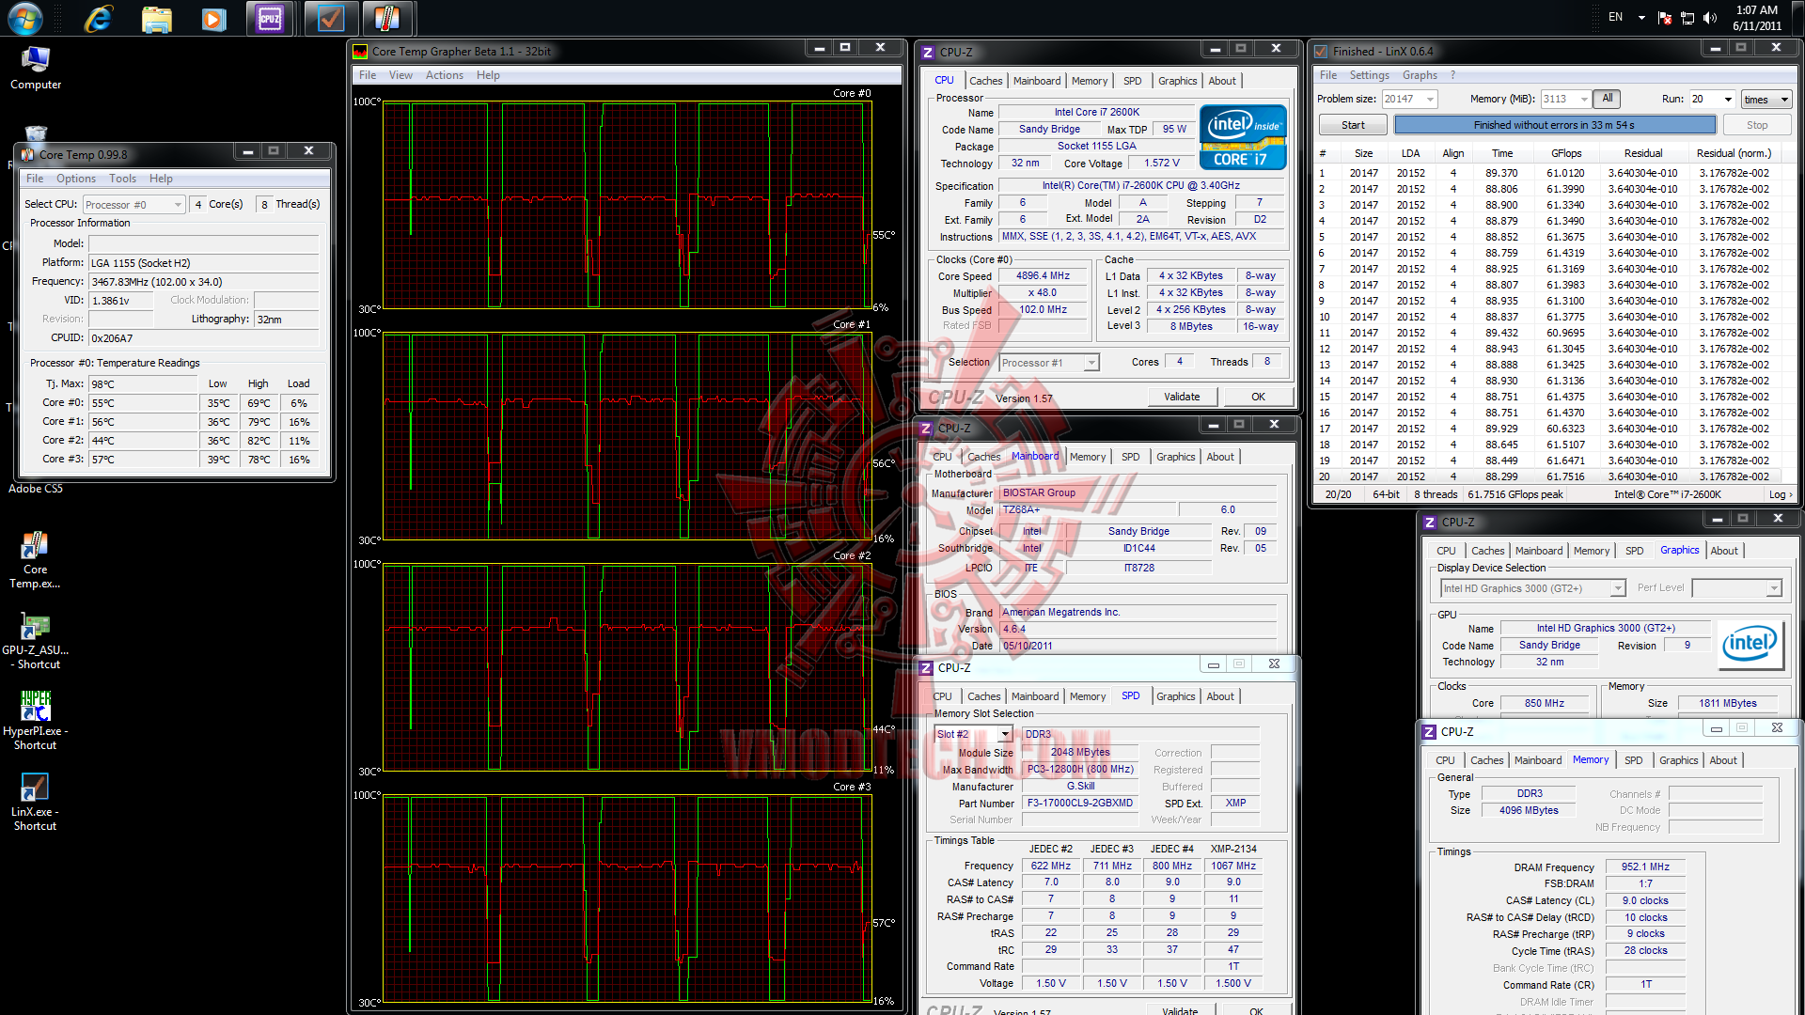Open the LinX.exe desktop shortcut
Image resolution: width=1805 pixels, height=1015 pixels.
pyautogui.click(x=35, y=788)
